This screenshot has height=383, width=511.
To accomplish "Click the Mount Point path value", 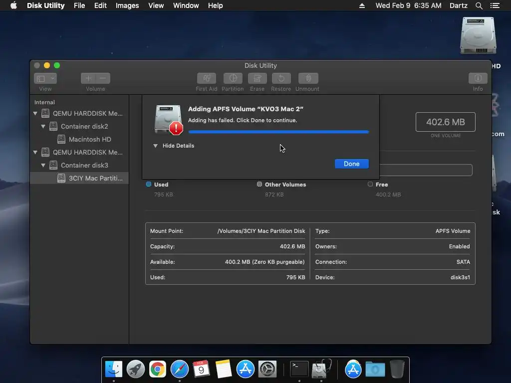I will point(261,231).
